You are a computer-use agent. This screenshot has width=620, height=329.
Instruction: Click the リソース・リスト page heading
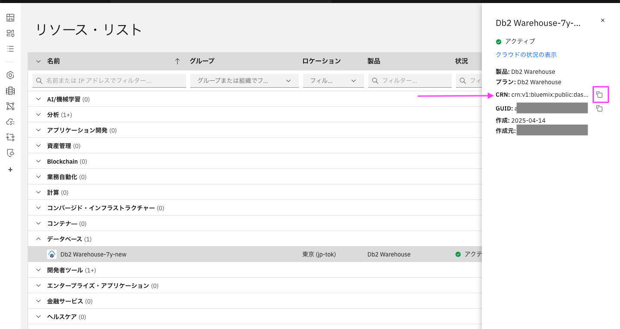89,30
